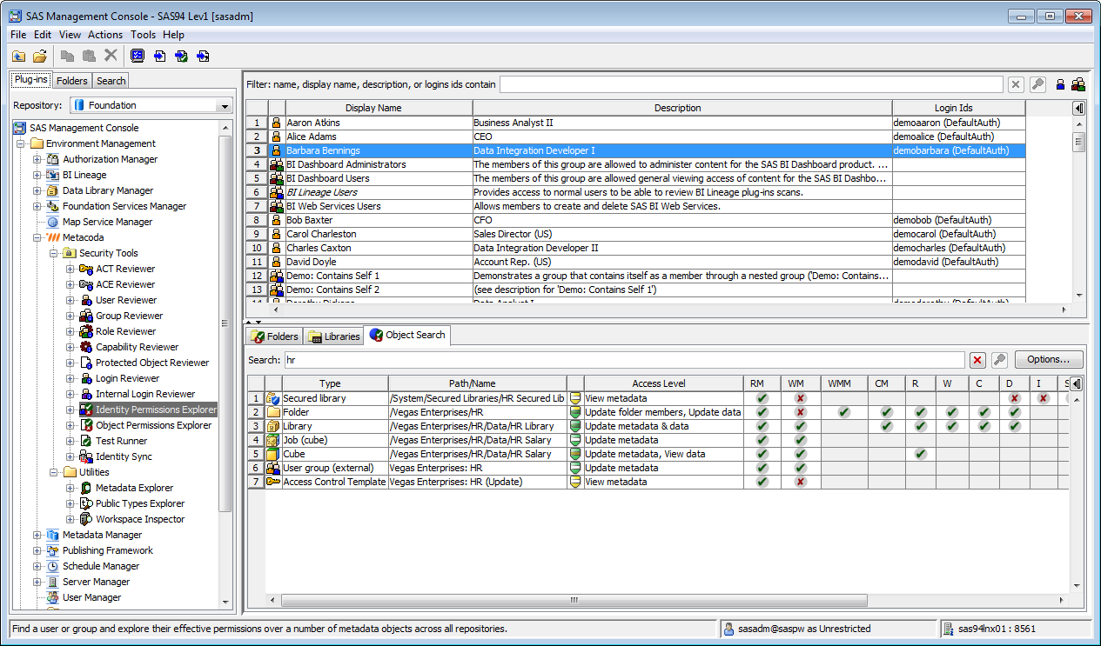The image size is (1101, 646).
Task: Click the Secured library row type icon
Action: click(x=273, y=398)
